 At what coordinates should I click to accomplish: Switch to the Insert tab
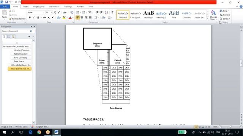(26, 6)
